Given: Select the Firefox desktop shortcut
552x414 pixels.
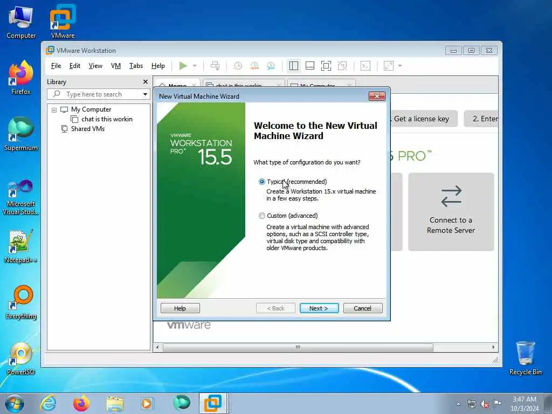Looking at the screenshot, I should pos(21,78).
